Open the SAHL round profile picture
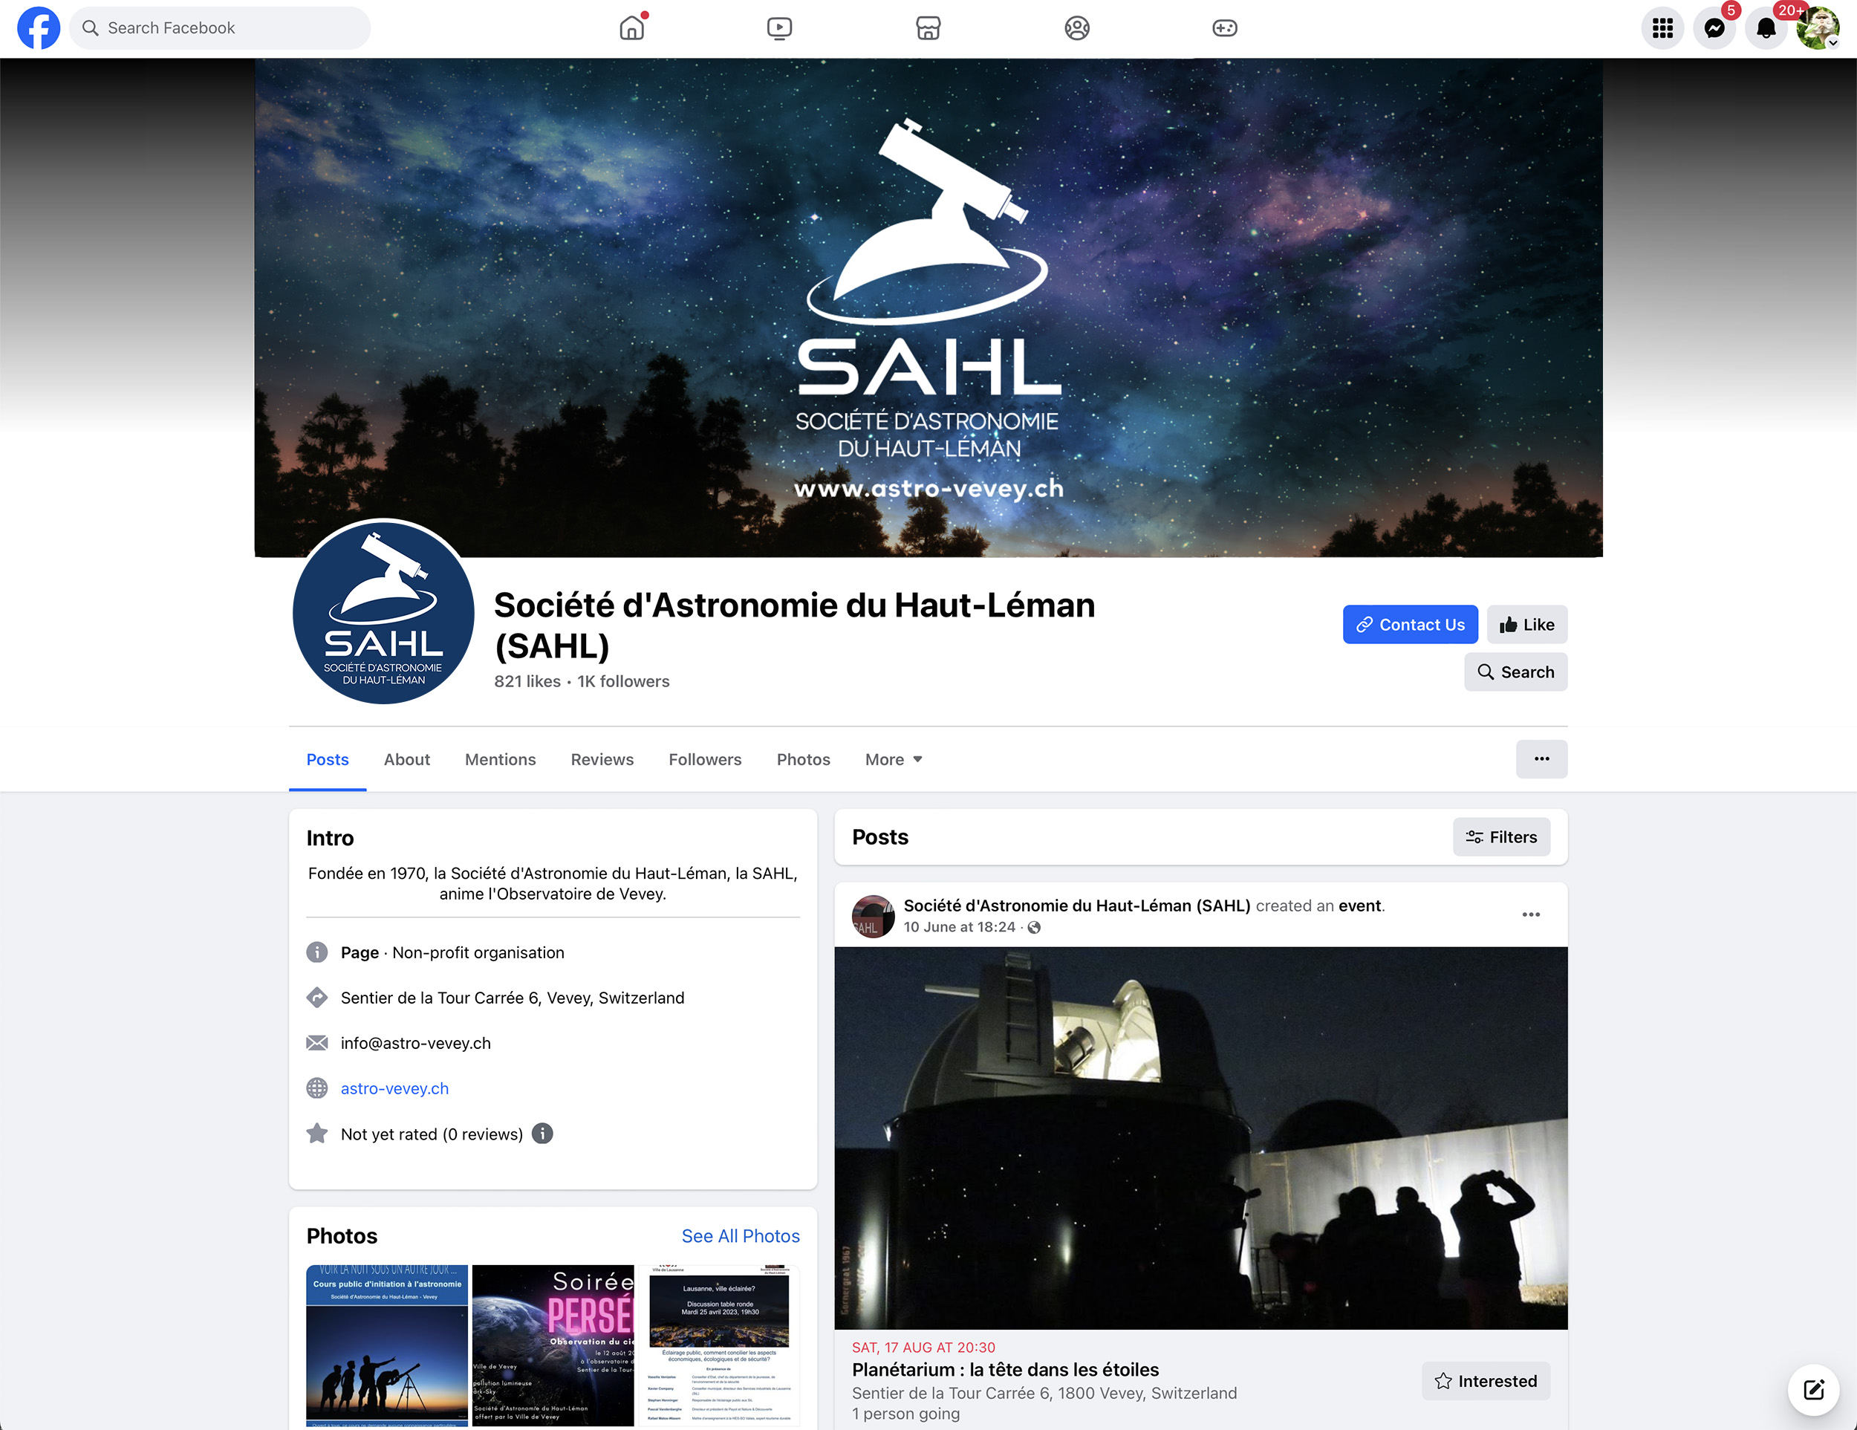This screenshot has height=1430, width=1857. coord(383,611)
